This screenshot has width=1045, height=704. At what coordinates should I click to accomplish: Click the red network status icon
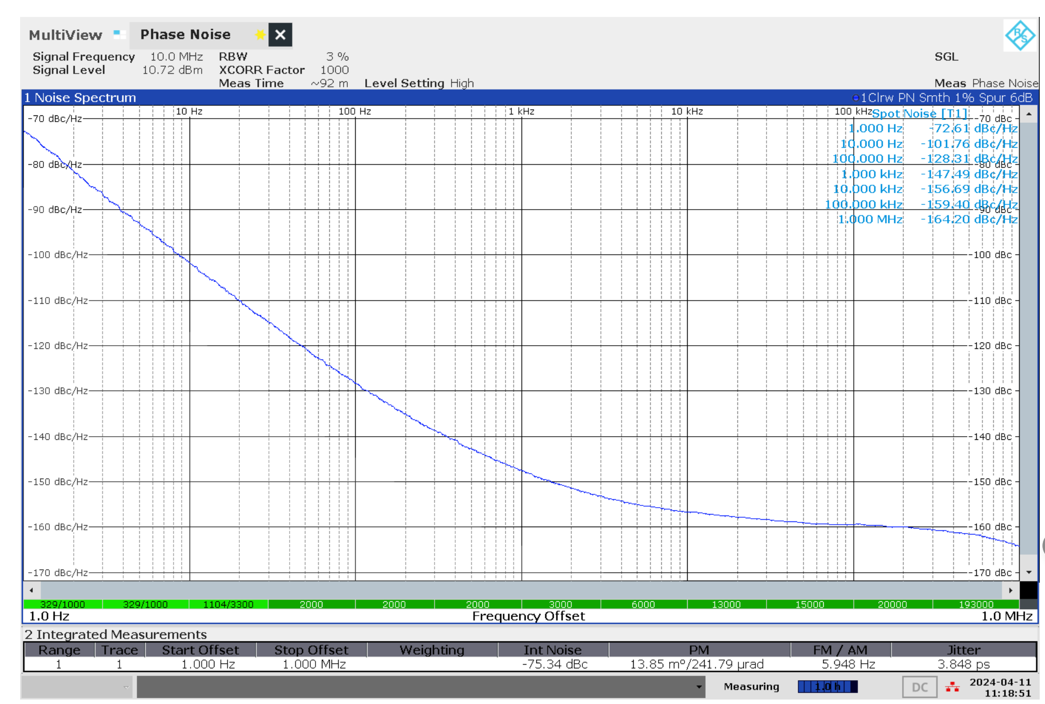952,687
